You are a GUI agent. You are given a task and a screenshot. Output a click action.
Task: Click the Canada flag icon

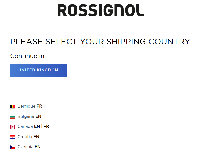(x=13, y=127)
